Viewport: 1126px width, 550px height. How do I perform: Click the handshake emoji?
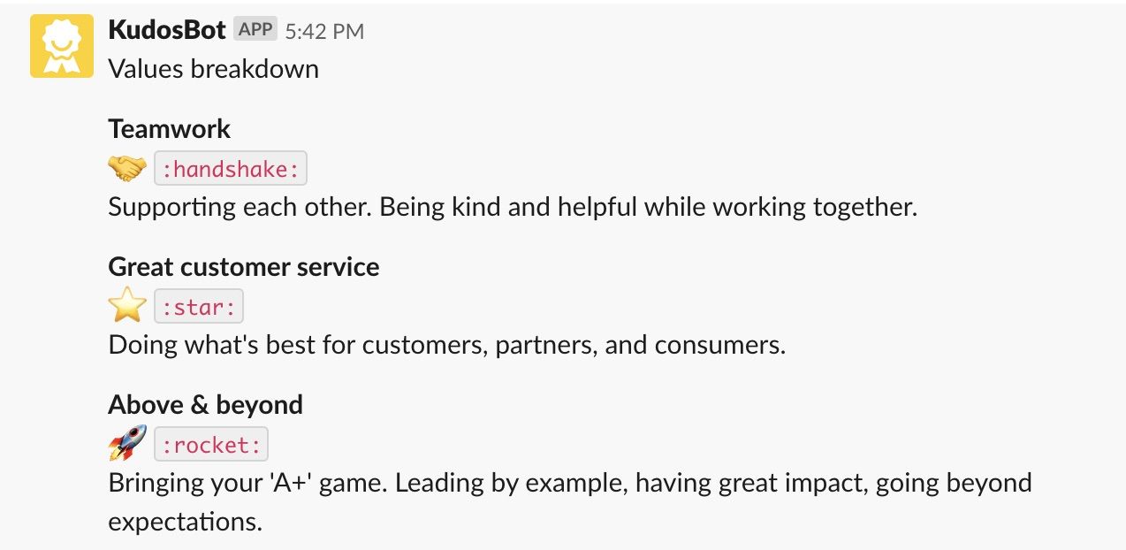click(127, 168)
